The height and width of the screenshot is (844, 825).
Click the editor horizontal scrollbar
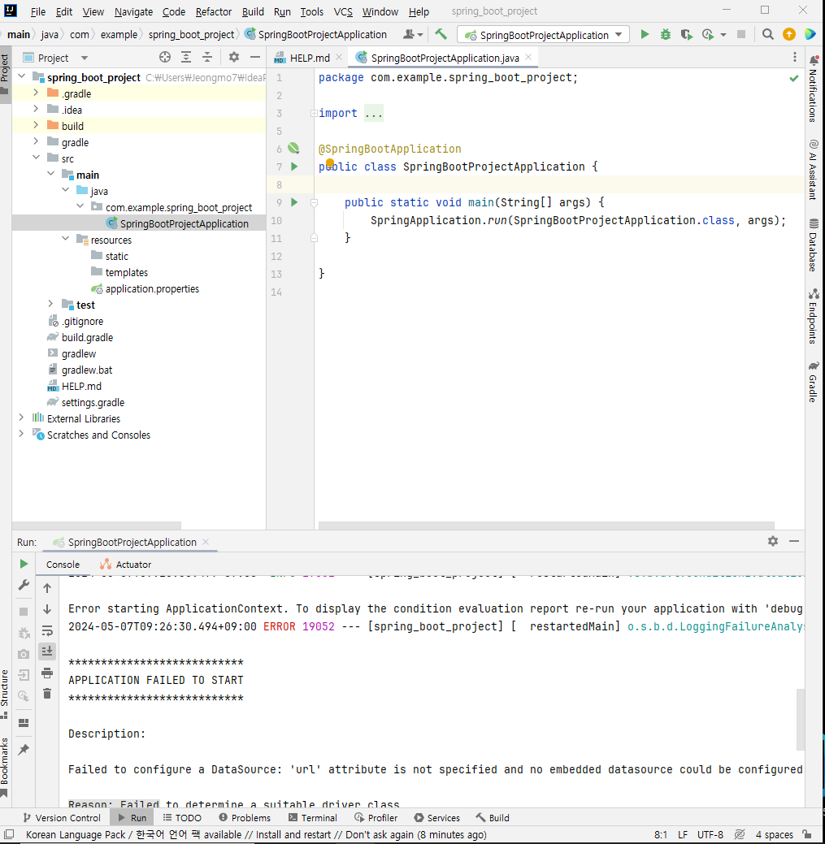click(546, 526)
